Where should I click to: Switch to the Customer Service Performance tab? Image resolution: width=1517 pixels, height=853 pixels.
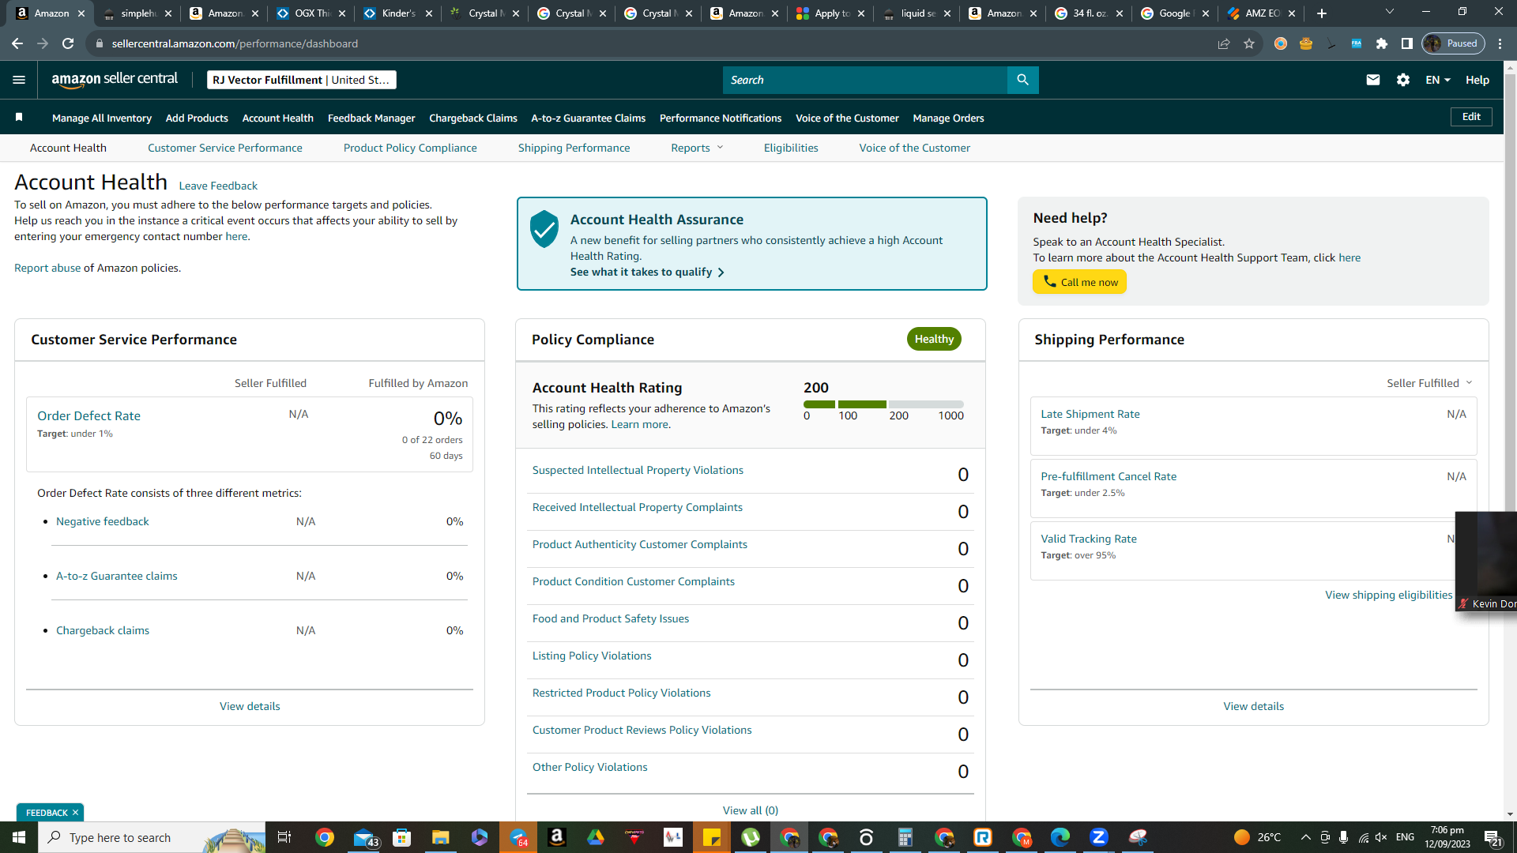click(225, 148)
